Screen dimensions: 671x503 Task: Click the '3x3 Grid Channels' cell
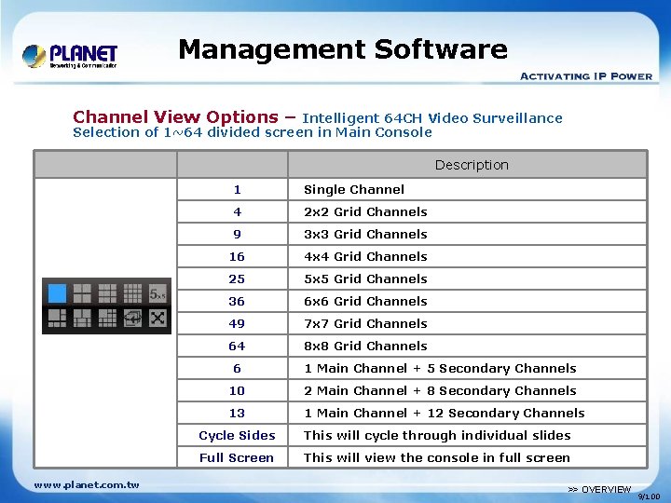[x=467, y=234]
